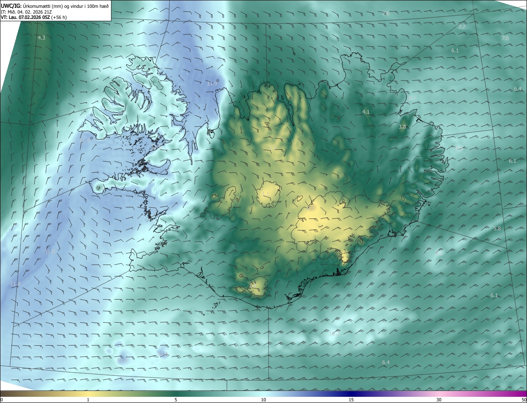This screenshot has width=527, height=403.
Task: Click the '5' tick on the color scale
Action: point(176,400)
